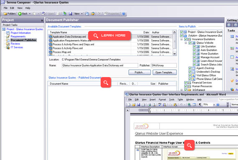
Task: Click the open-folder icon beside Copy
Action: point(93,14)
